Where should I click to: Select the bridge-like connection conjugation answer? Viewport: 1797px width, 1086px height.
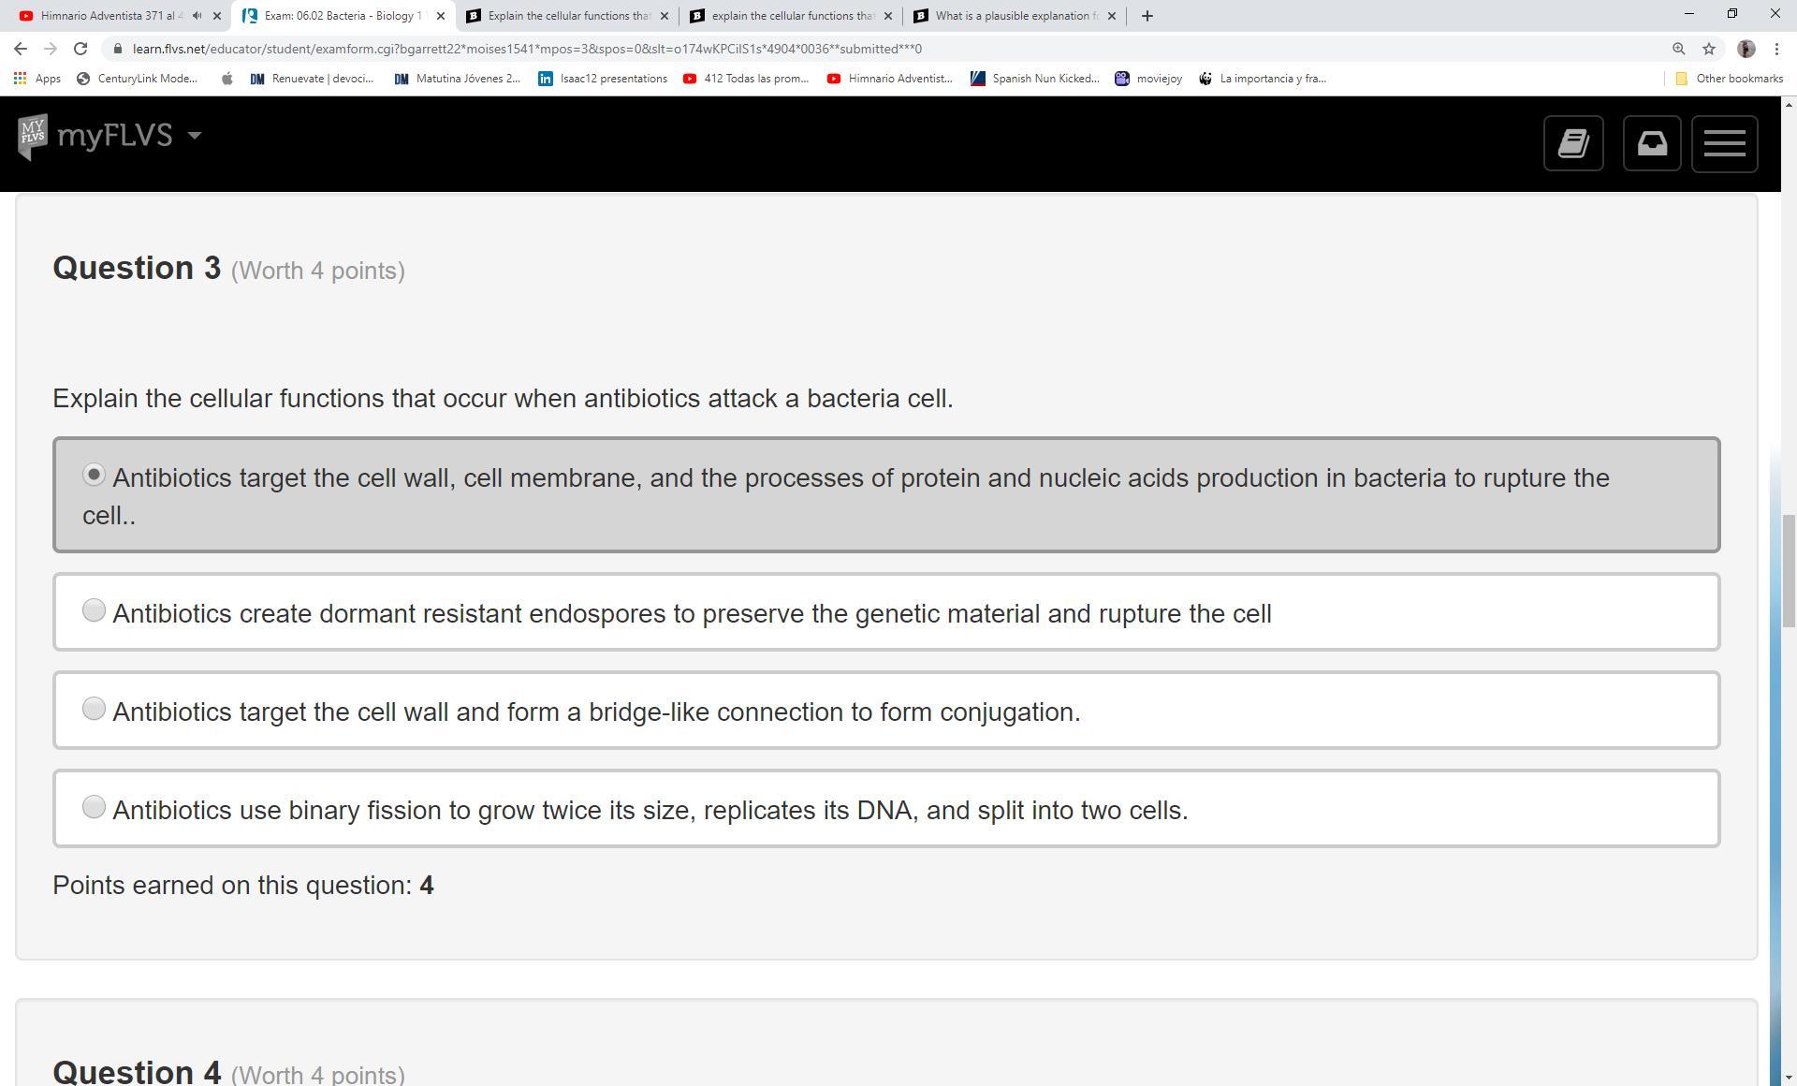click(94, 710)
